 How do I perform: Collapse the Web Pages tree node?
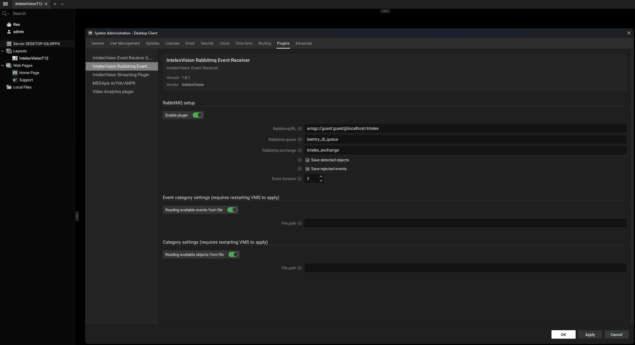pyautogui.click(x=3, y=65)
